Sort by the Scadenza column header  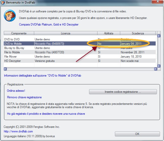[138, 33]
